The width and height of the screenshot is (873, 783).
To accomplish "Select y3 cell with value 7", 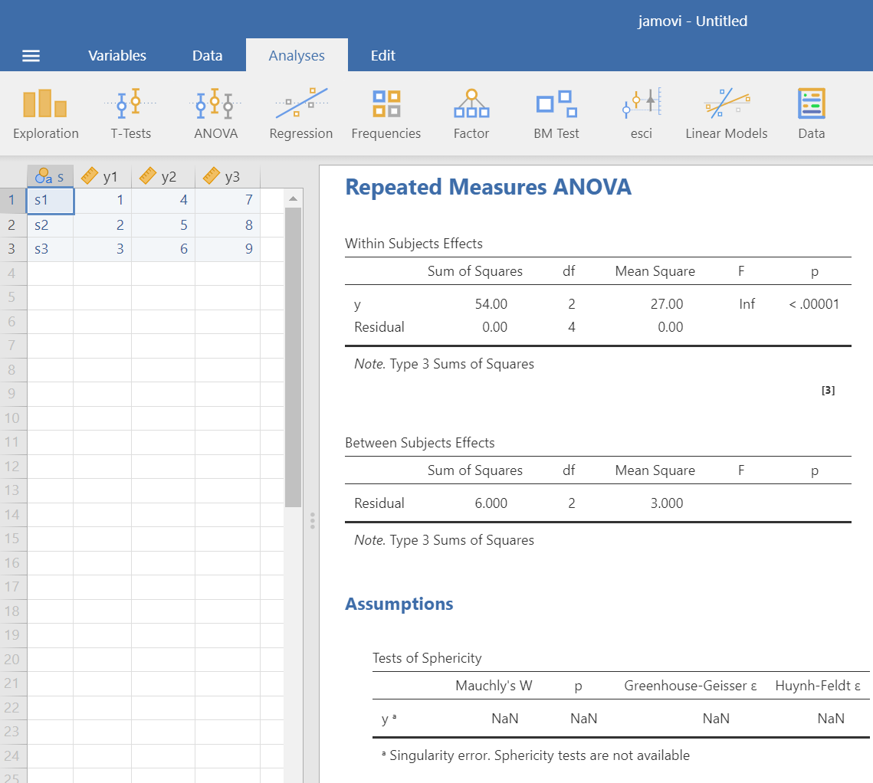I will point(227,201).
